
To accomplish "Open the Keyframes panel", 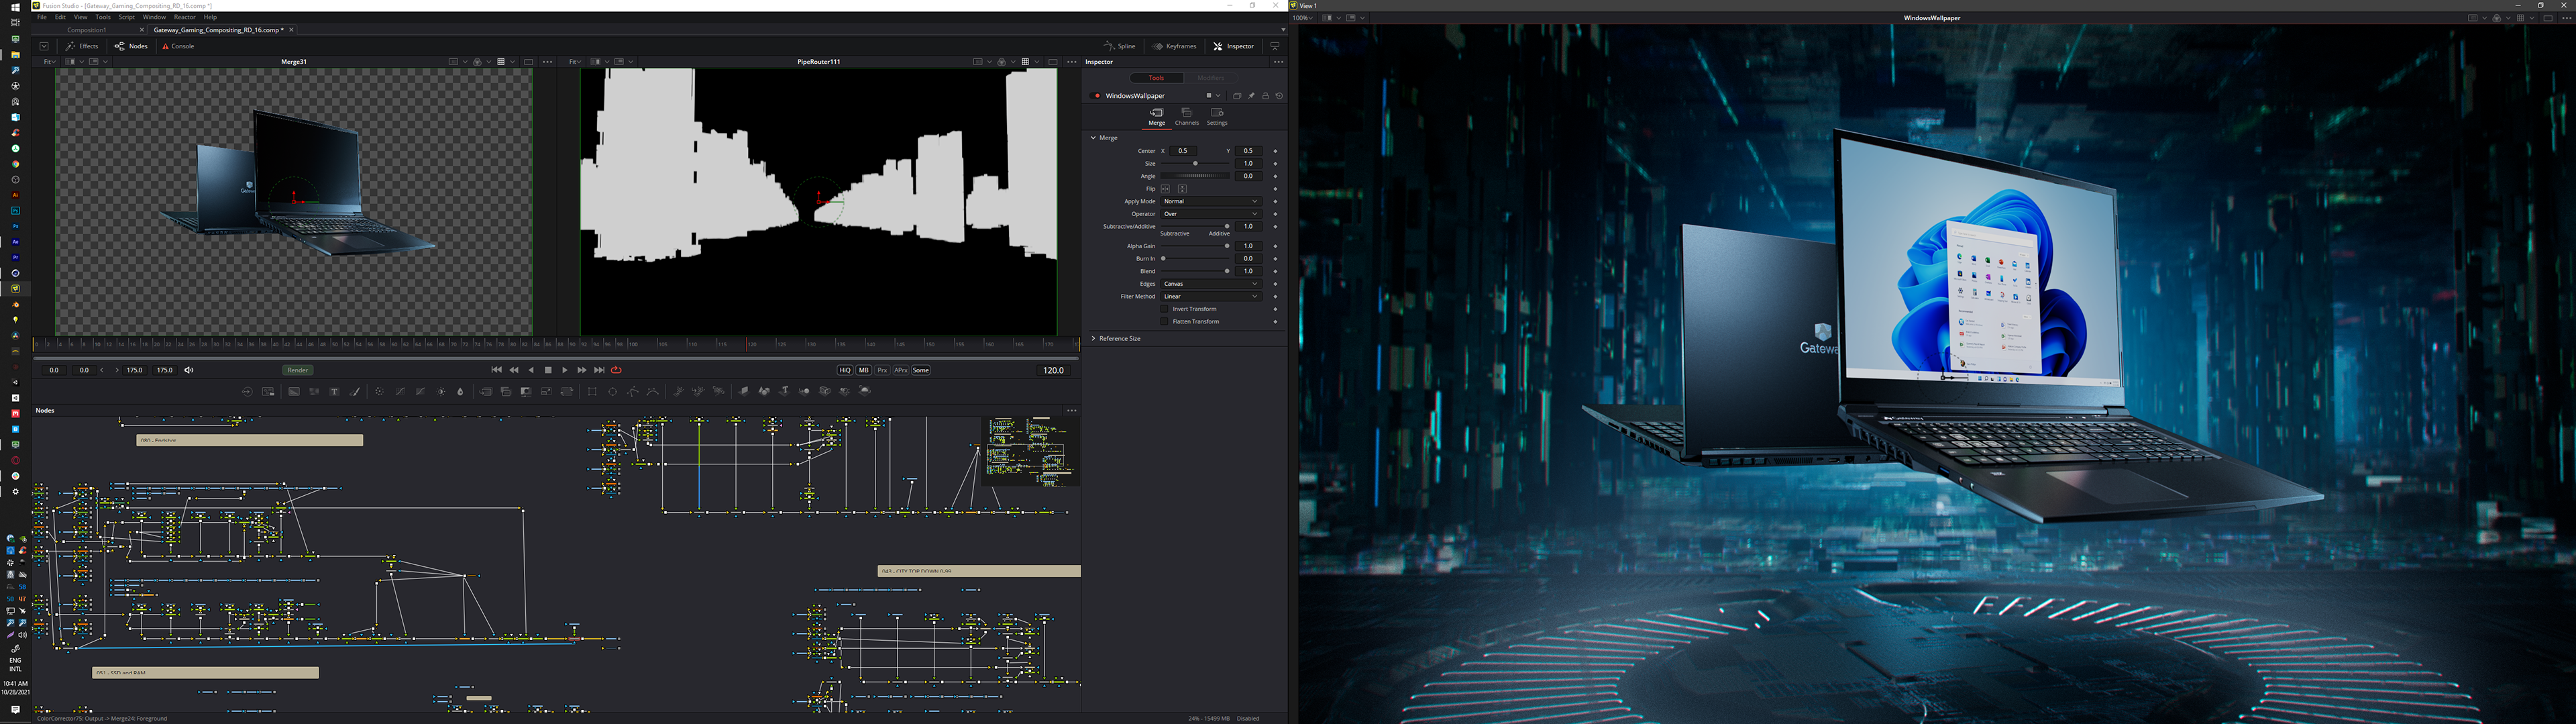I will click(1175, 46).
